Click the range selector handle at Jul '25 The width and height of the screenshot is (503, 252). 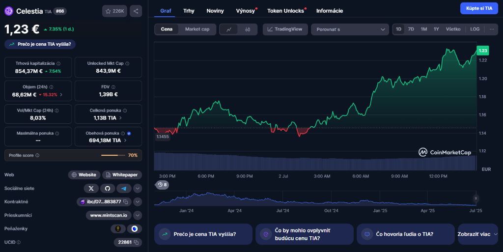pos(475,198)
